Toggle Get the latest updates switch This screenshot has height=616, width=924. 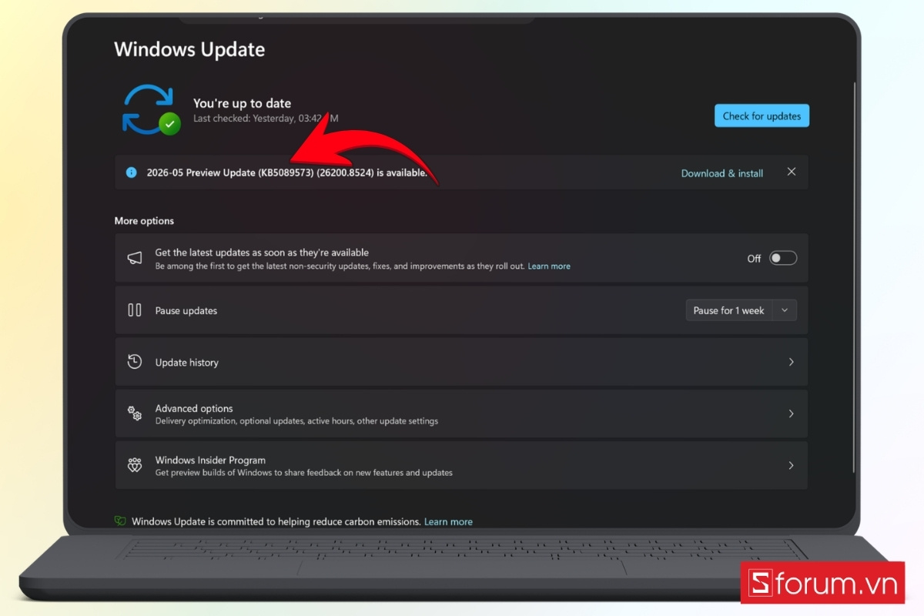[783, 258]
